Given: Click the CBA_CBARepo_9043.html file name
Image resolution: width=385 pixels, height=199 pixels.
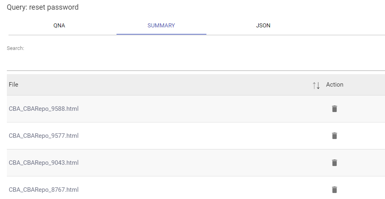Looking at the screenshot, I should coord(44,163).
